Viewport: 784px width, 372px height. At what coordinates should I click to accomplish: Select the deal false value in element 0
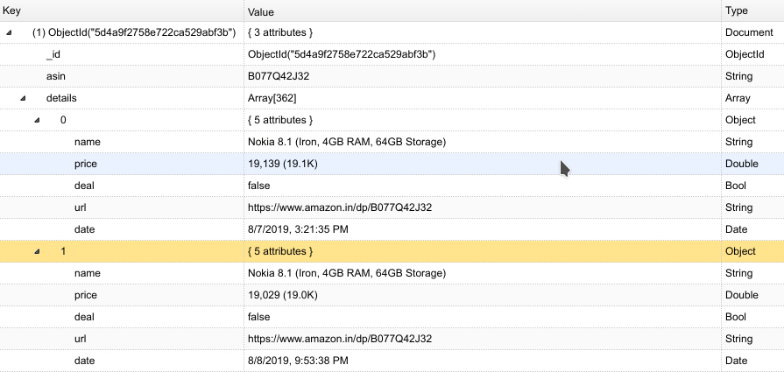tap(259, 186)
